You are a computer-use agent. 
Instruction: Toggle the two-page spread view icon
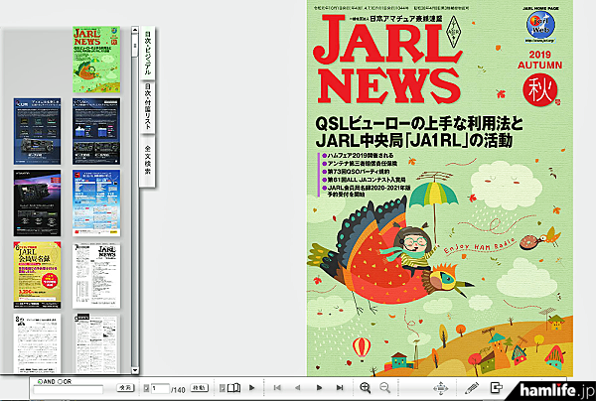(234, 388)
